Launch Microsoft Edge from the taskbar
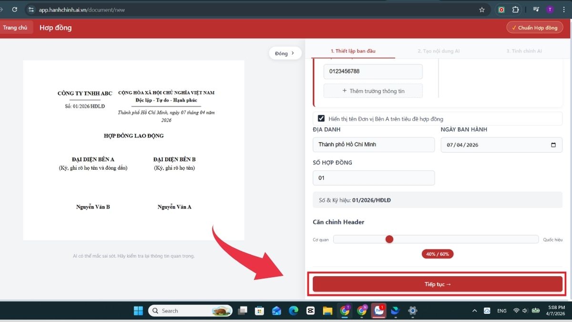The height and width of the screenshot is (322, 572). coord(294,311)
